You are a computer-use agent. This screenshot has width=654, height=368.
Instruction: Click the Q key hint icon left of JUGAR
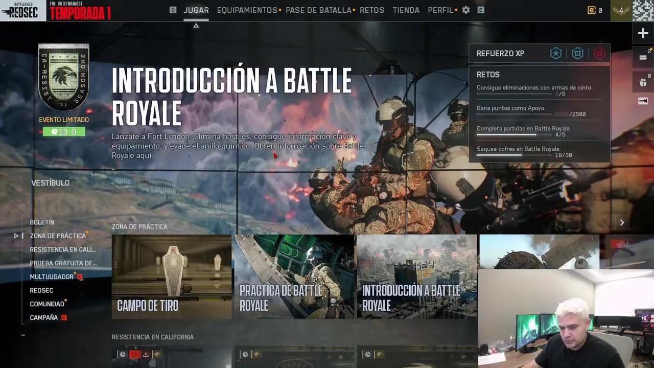click(173, 10)
